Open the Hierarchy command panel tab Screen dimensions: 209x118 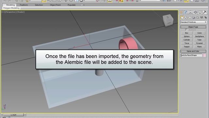[190, 12]
